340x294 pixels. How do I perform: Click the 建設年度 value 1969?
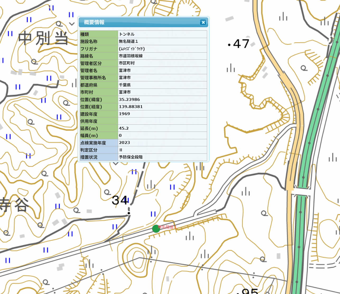pos(124,114)
